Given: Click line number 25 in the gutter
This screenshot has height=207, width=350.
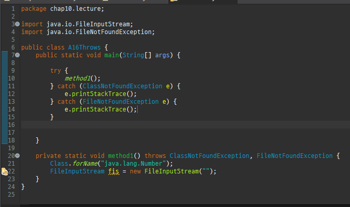Looking at the screenshot, I should coord(11,195).
